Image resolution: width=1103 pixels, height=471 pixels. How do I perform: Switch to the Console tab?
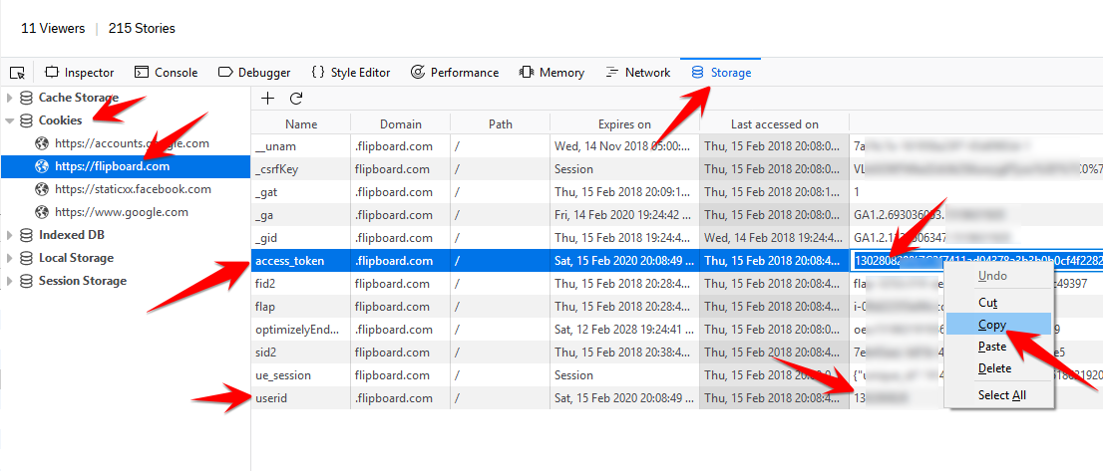tap(166, 73)
